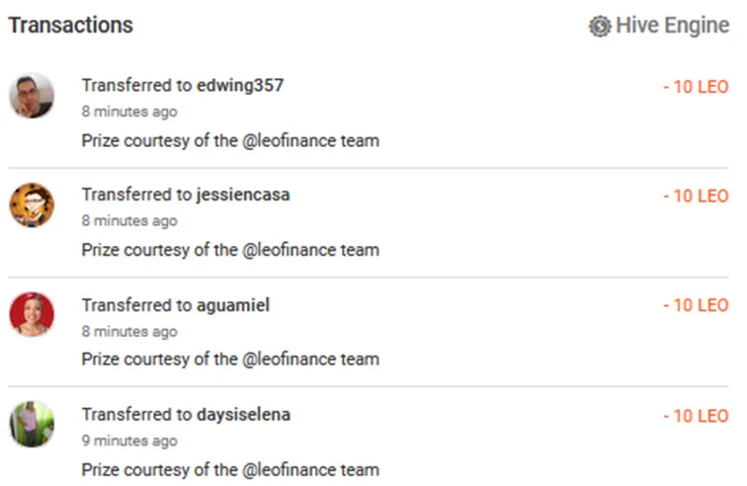This screenshot has width=747, height=486.
Task: Open the edwing357 username link
Action: [240, 85]
